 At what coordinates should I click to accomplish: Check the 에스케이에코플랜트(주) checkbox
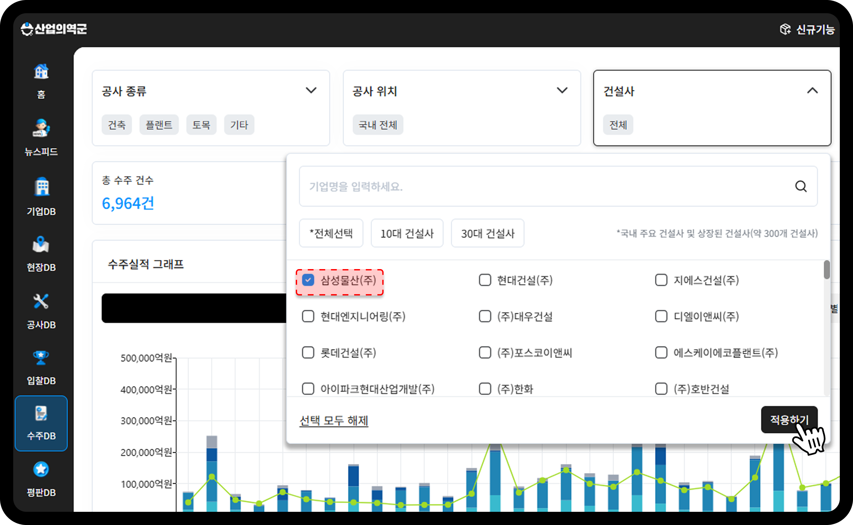661,353
